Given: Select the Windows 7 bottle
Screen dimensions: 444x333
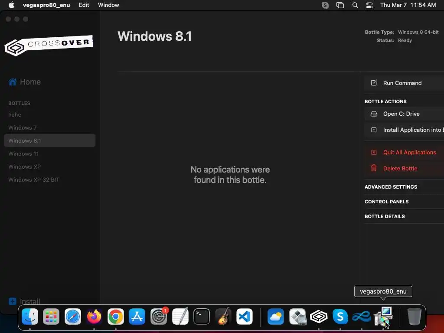Looking at the screenshot, I should coord(50,128).
